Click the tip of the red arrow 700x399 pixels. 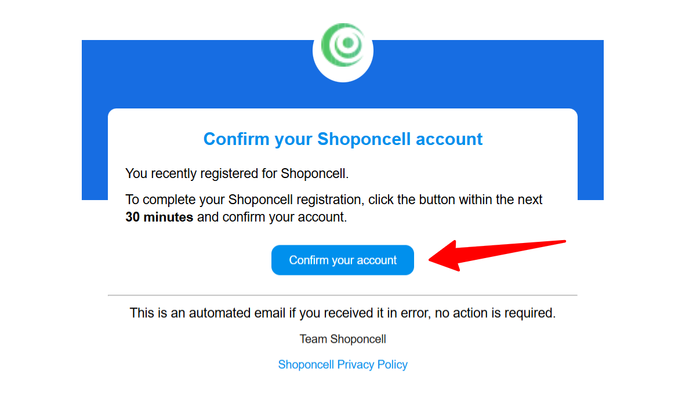(x=430, y=261)
